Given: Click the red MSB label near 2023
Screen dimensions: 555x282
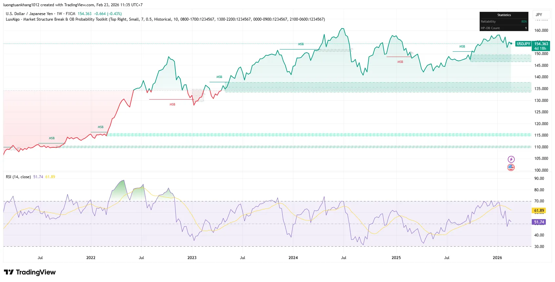Looking at the screenshot, I should [x=172, y=104].
